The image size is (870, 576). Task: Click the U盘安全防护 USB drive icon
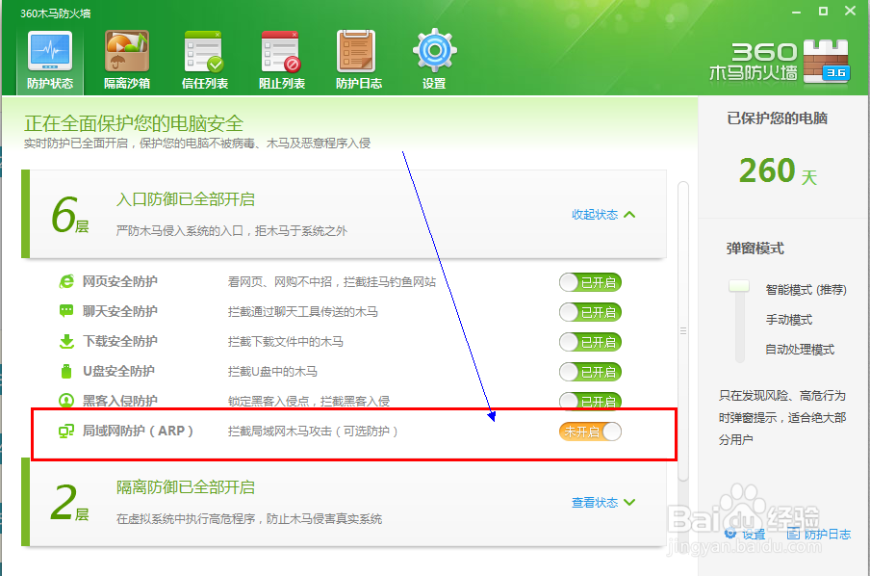[66, 371]
